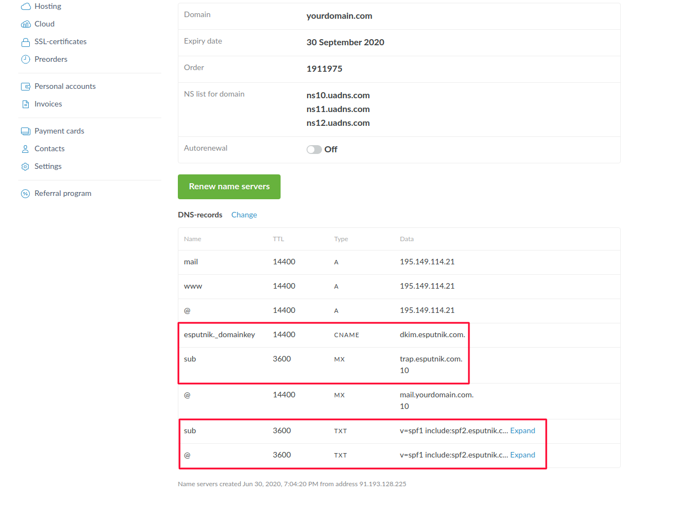Select the dkim.esputnik.com. CNAME data value

pyautogui.click(x=432, y=334)
